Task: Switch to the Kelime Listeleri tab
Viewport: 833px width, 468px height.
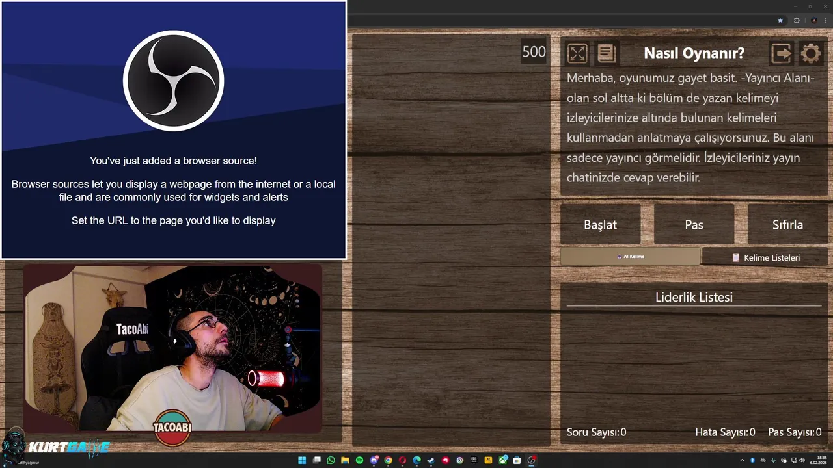Action: tap(765, 257)
